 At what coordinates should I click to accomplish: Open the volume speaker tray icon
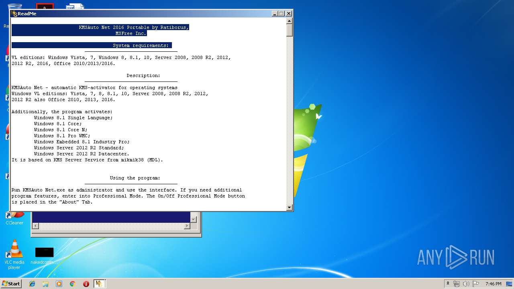pyautogui.click(x=466, y=284)
